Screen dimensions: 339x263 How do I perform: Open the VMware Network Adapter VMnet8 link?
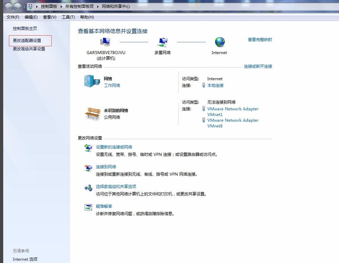click(232, 123)
